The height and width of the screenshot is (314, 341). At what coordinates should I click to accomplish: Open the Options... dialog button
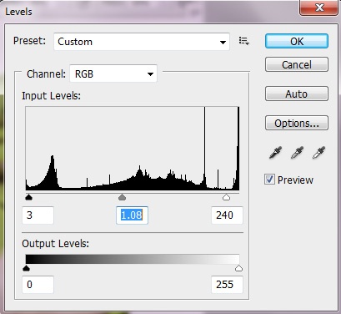click(297, 123)
